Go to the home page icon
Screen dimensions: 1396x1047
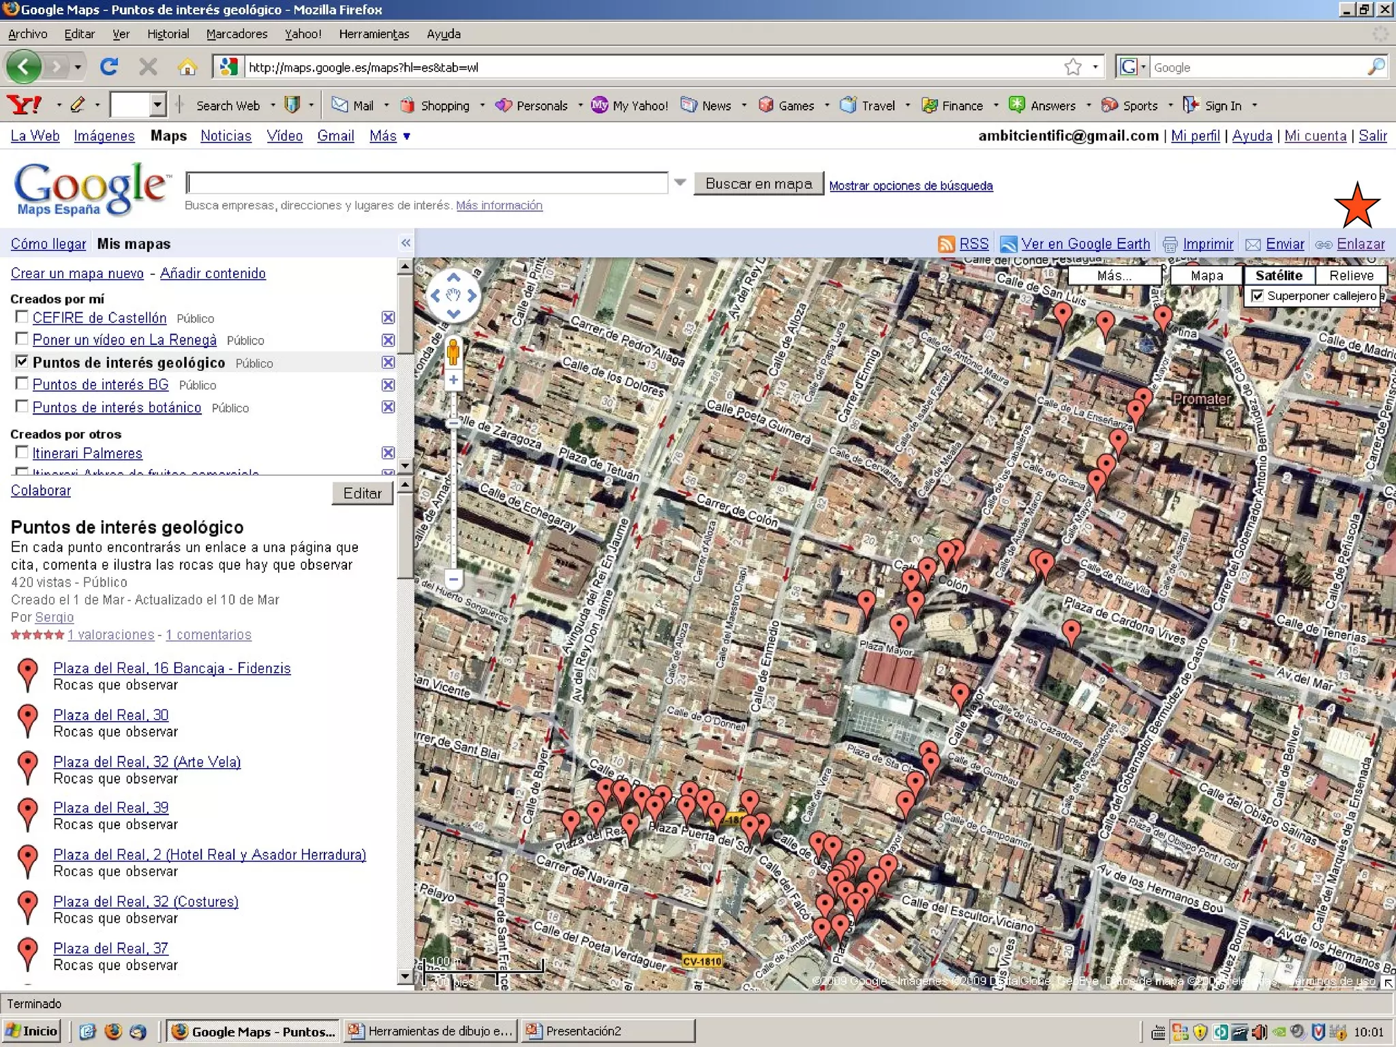click(187, 67)
